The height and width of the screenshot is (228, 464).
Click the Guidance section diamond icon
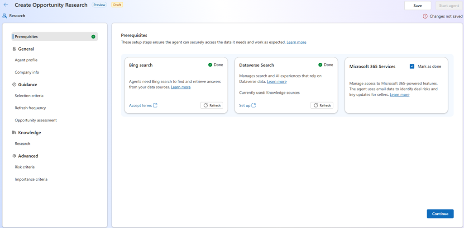(14, 84)
